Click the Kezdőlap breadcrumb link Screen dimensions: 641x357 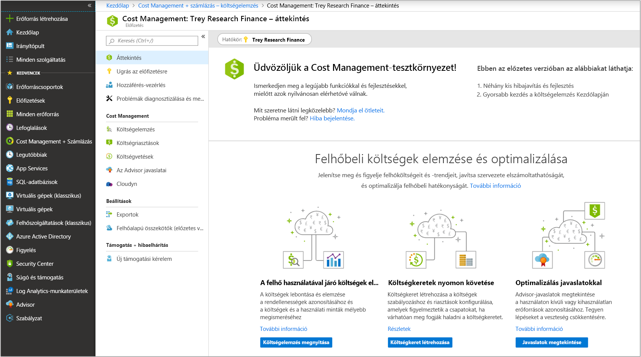pyautogui.click(x=118, y=6)
